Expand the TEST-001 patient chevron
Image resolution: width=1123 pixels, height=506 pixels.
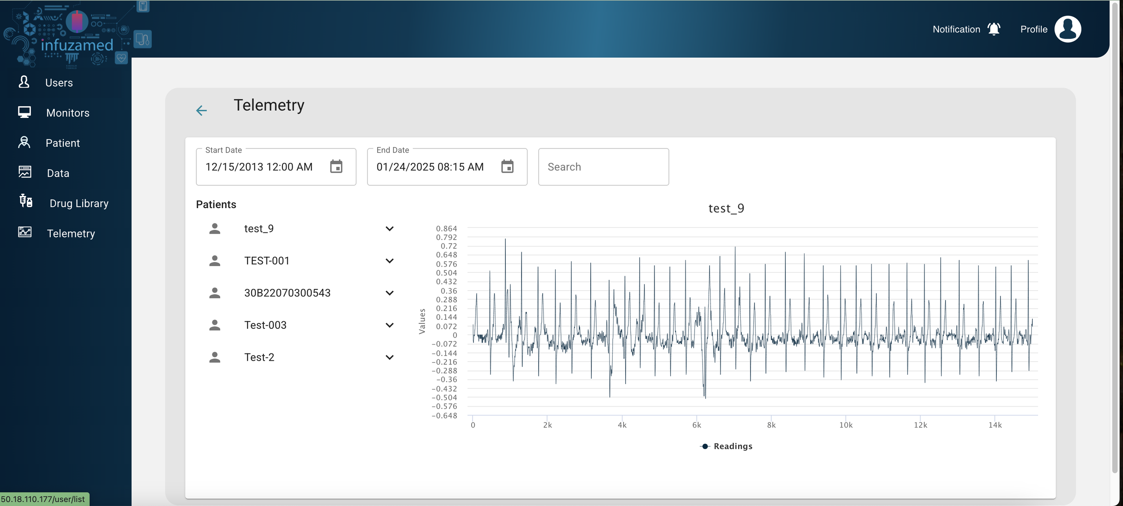coord(389,261)
